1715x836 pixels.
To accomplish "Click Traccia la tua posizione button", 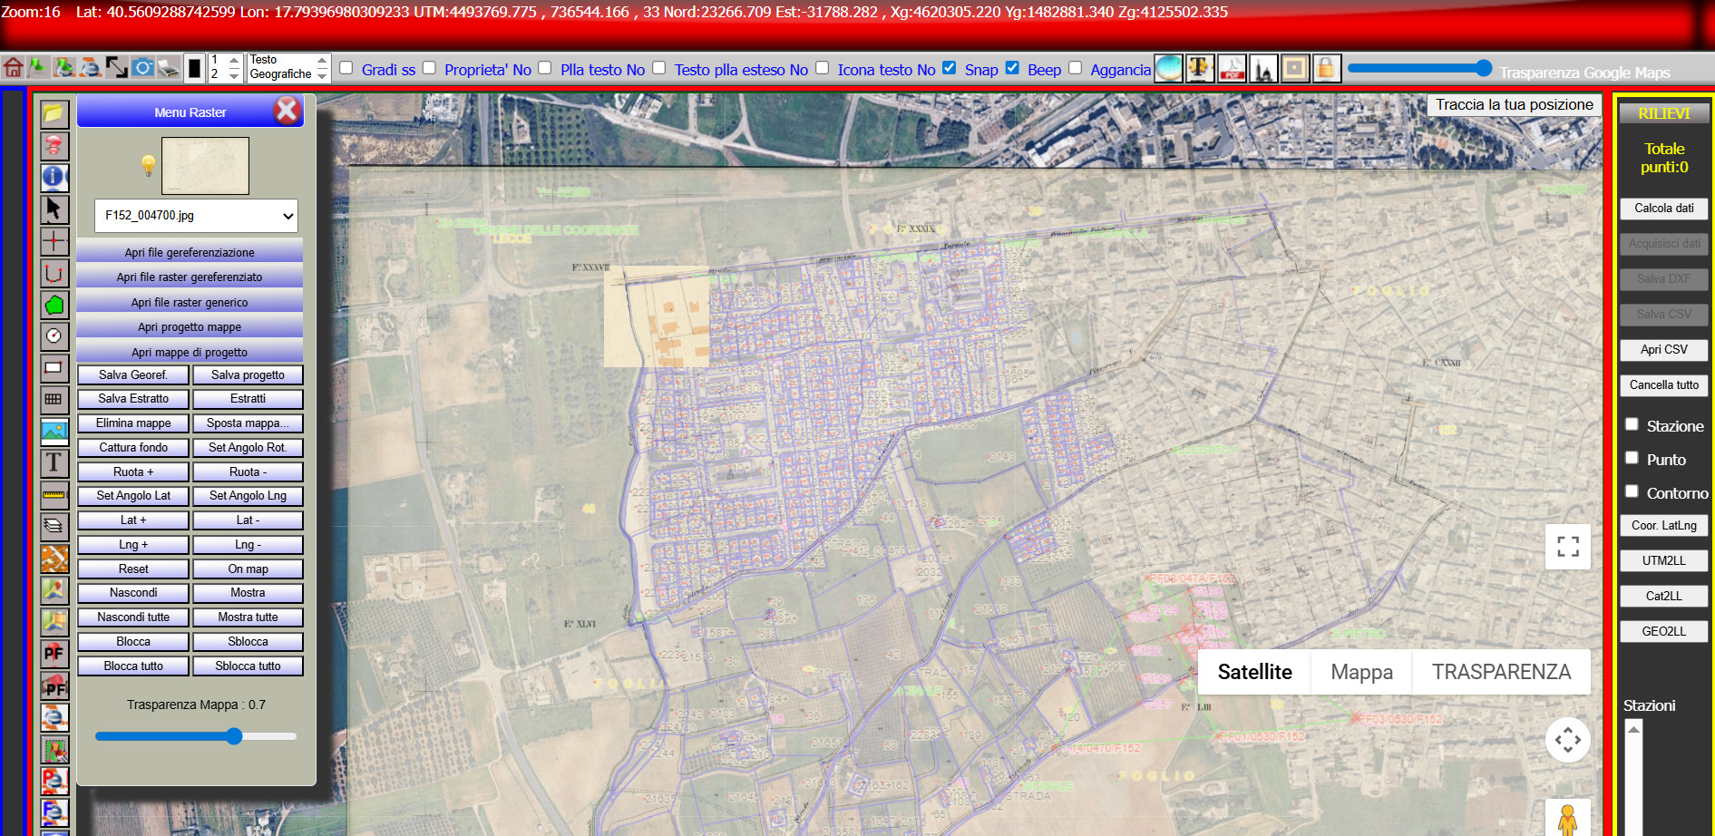I will [1514, 104].
